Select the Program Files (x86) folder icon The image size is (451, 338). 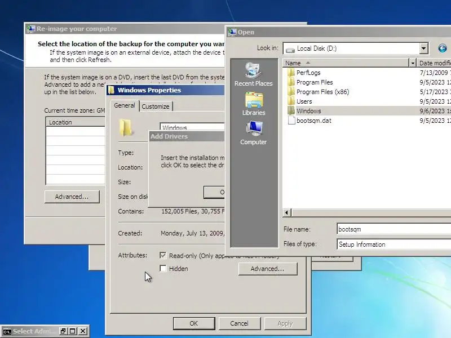[x=291, y=92]
